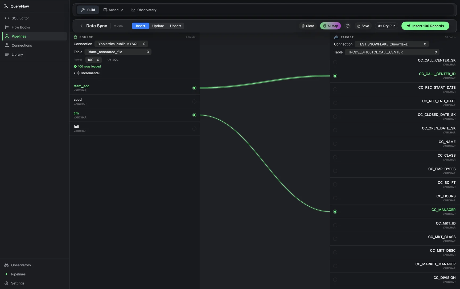Click Insert 100 Records button

425,26
